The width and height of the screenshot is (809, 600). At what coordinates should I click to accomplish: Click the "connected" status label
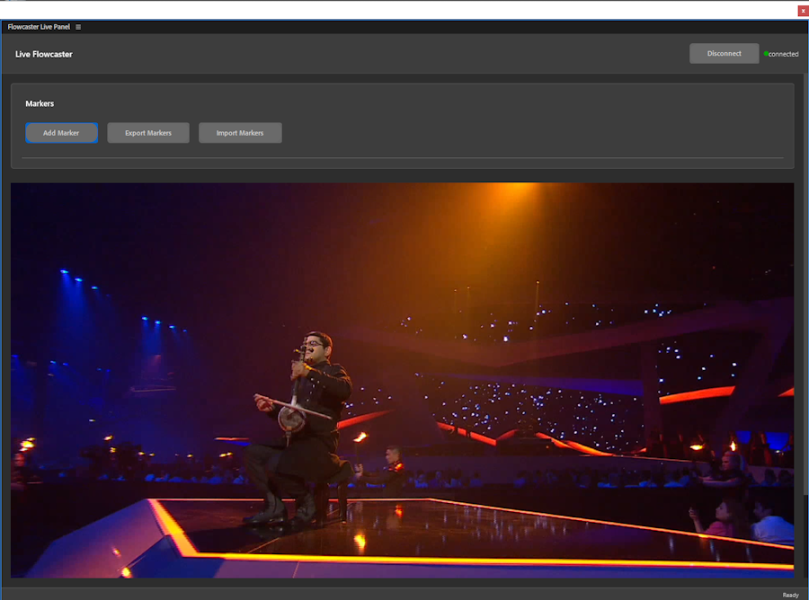(x=784, y=54)
